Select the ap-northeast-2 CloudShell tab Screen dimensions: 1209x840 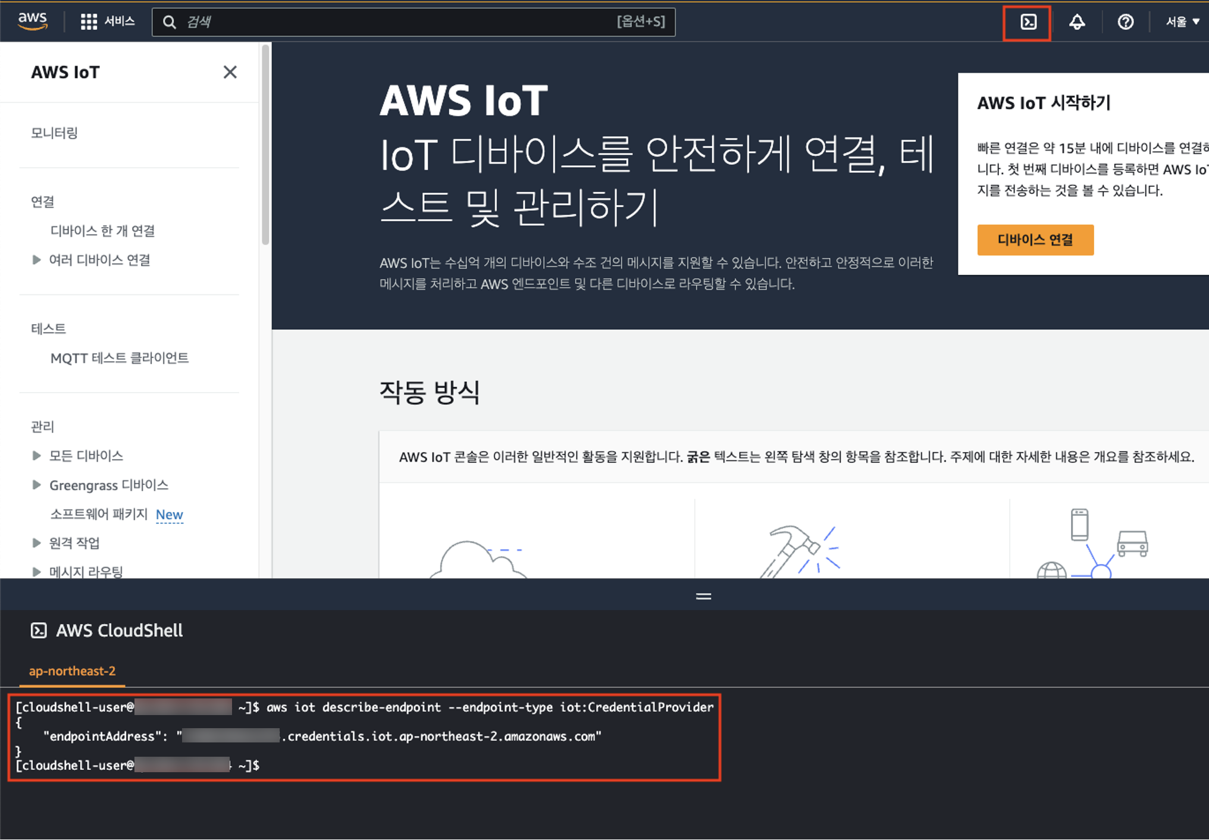point(72,671)
